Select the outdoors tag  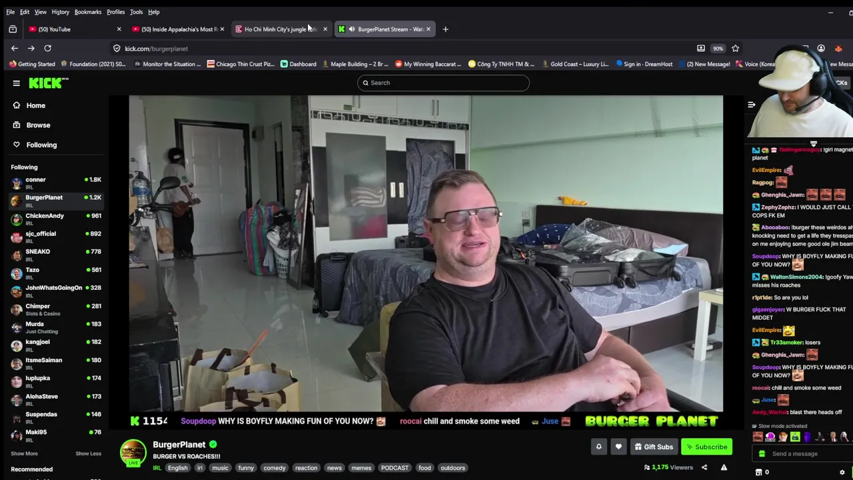click(x=452, y=468)
